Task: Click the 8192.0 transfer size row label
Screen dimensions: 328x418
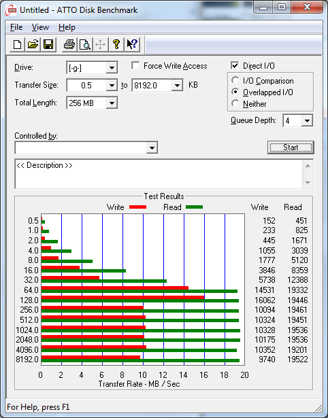Action: [27, 360]
